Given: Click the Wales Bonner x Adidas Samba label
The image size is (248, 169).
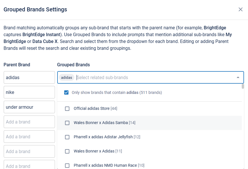Looking at the screenshot, I should tap(104, 123).
